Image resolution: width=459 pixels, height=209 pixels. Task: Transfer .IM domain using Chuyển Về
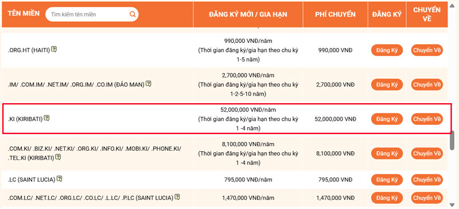pos(427,85)
